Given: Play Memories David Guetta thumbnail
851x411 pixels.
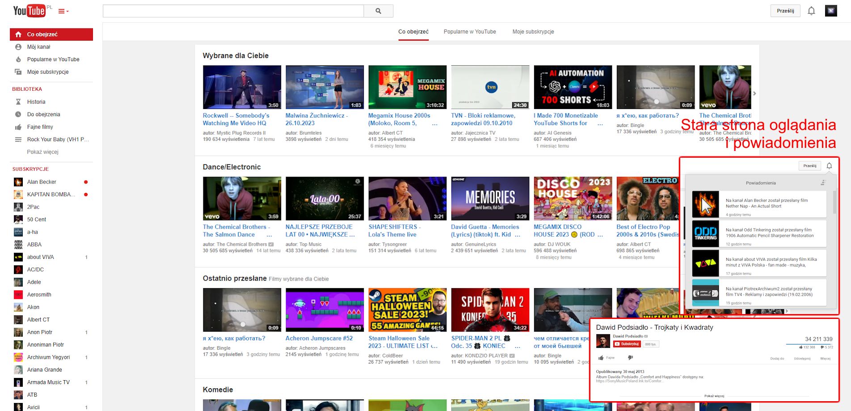Looking at the screenshot, I should click(490, 198).
